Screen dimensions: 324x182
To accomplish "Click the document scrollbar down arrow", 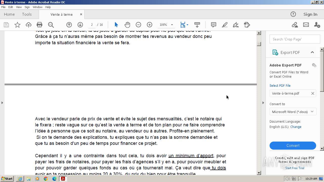I will click(259, 173).
